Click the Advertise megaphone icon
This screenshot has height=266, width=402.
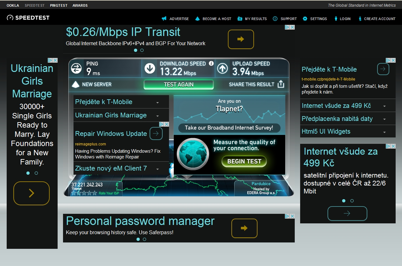click(x=164, y=19)
